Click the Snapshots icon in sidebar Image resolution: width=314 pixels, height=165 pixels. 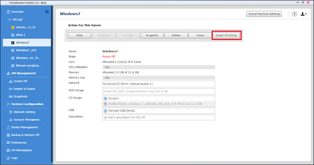coord(10,96)
